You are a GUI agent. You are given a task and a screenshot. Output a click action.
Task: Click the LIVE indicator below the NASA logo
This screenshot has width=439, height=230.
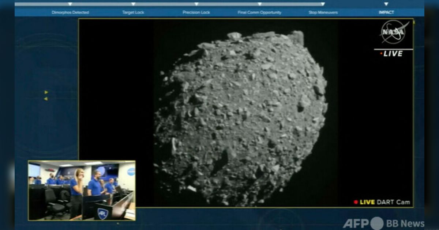[391, 54]
